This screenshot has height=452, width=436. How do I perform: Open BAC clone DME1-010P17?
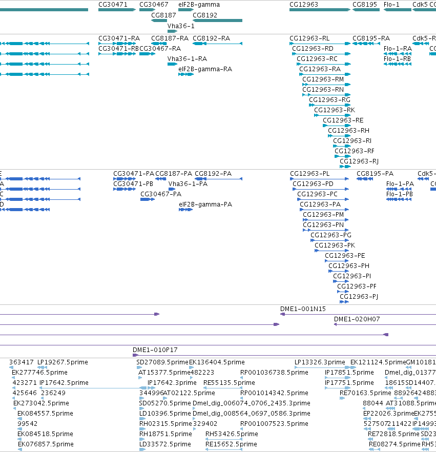click(155, 350)
